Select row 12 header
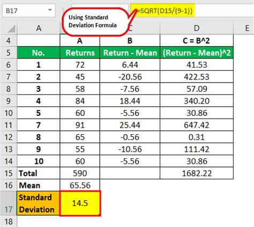The image size is (254, 227). 8,137
